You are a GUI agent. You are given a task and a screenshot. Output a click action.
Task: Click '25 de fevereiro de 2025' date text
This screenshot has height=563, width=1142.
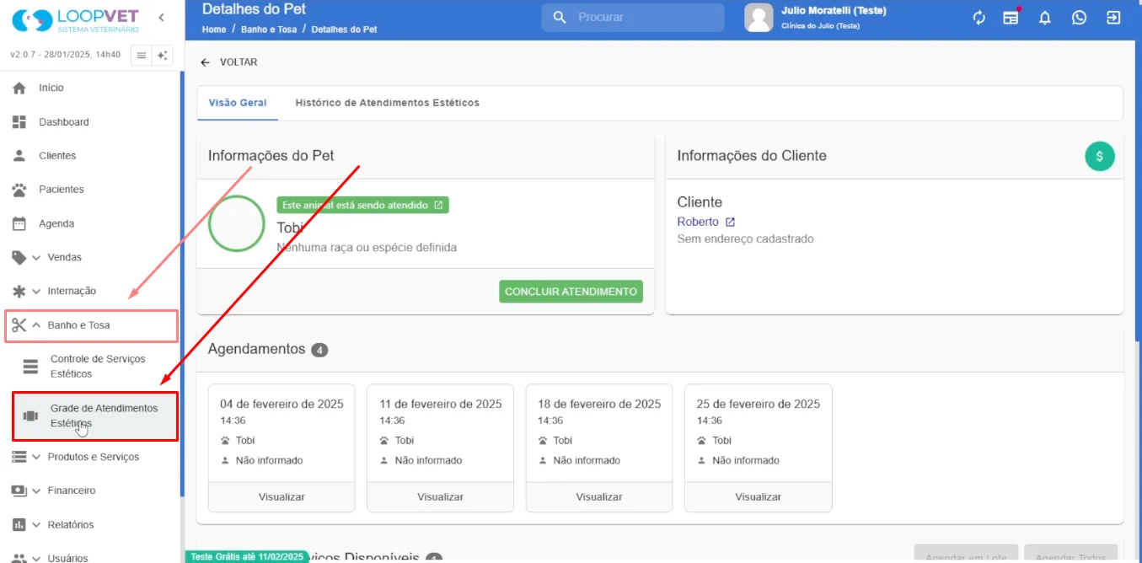pyautogui.click(x=759, y=404)
